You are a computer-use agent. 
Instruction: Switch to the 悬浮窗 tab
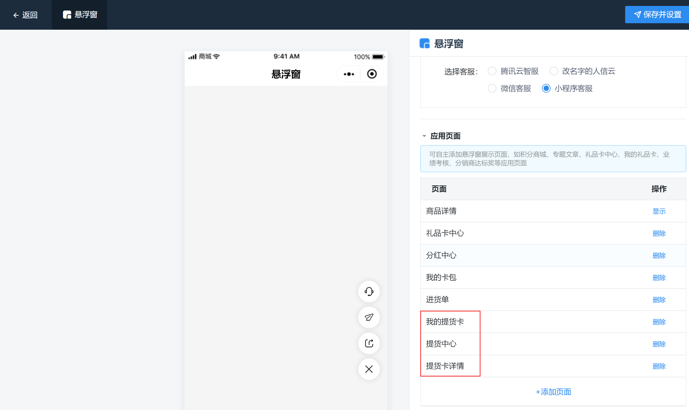coord(79,15)
